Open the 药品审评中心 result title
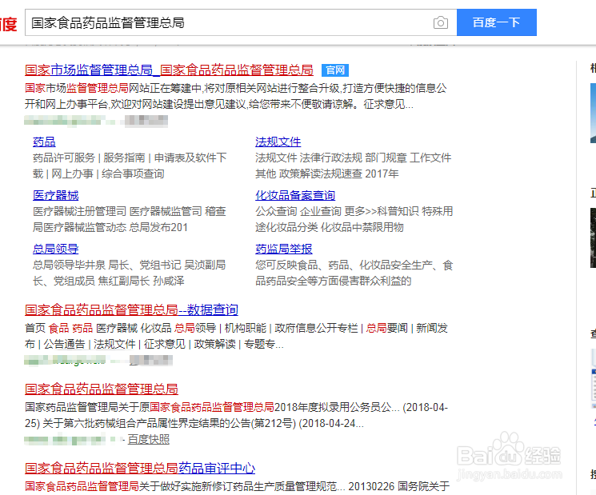 (x=140, y=468)
